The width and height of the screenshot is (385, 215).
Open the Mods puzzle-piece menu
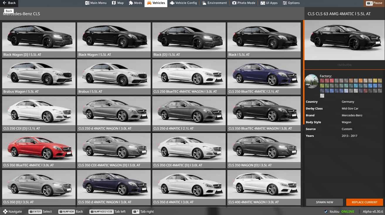pos(135,3)
